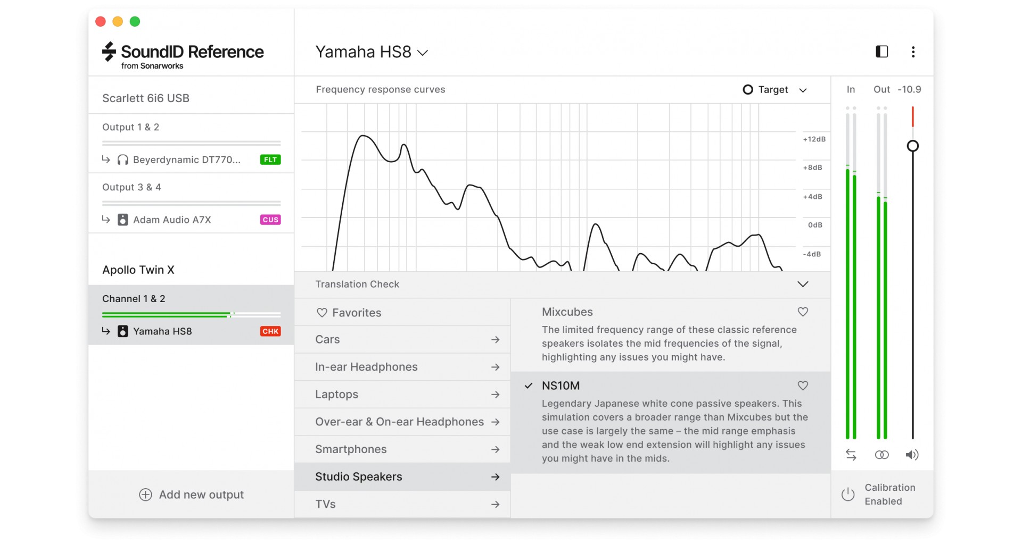
Task: Select Output 3 & 4
Action: 131,187
